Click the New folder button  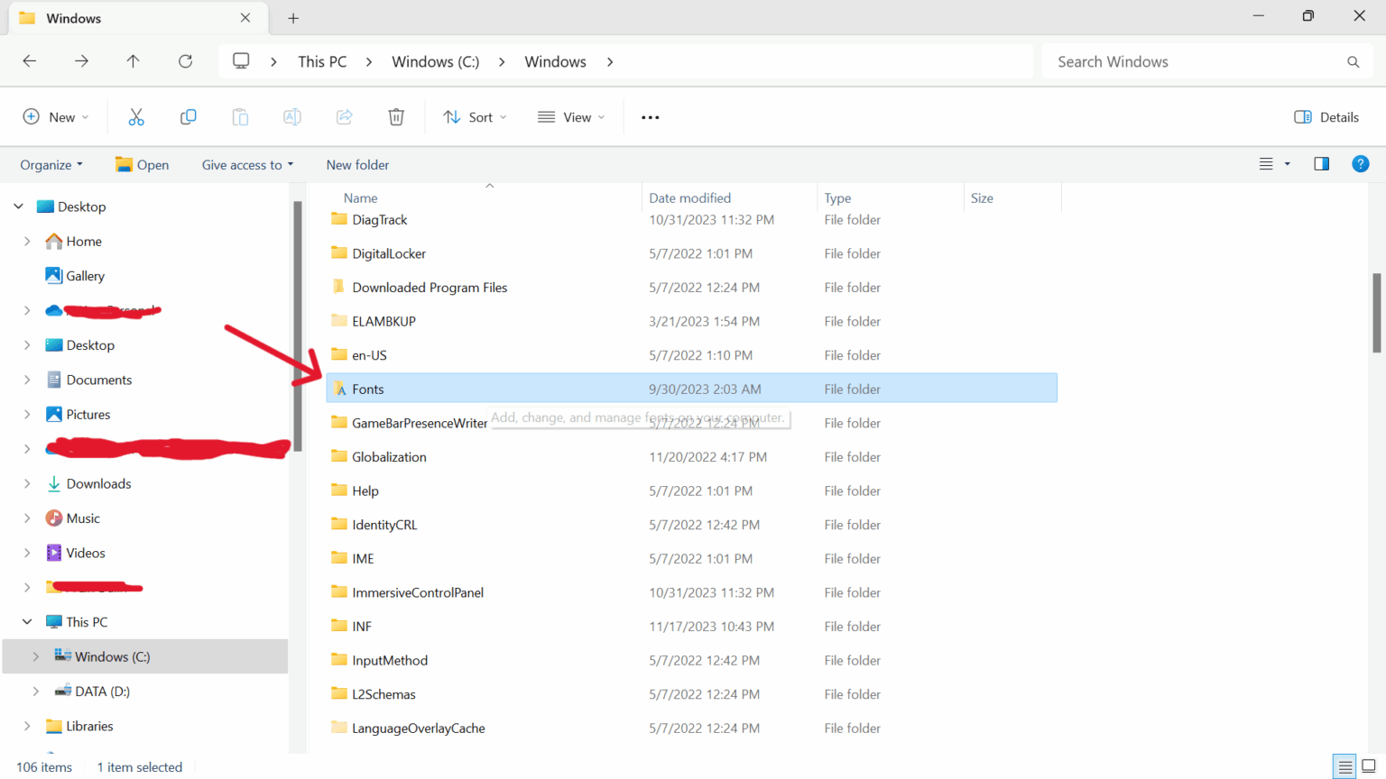(x=357, y=164)
